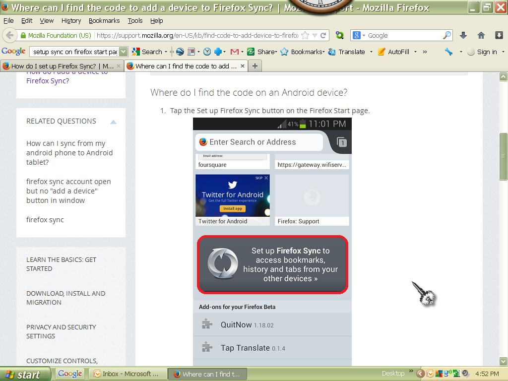Viewport: 508px width, 381px height.
Task: Click scrollbar down arrow
Action: pos(503,361)
